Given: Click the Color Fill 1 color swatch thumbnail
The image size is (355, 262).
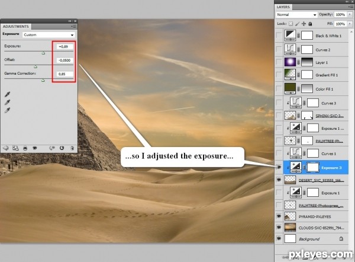Looking at the screenshot, I should (290, 89).
